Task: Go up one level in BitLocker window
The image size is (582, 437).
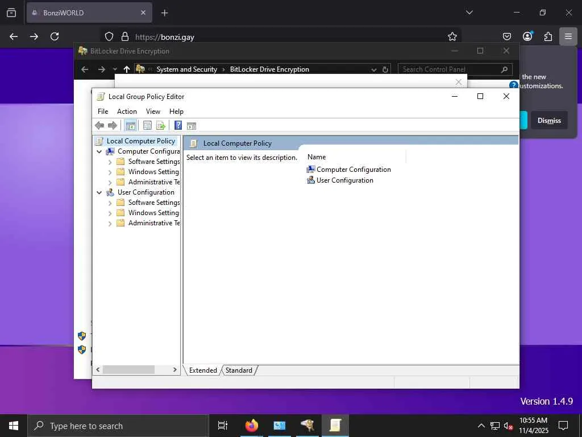Action: point(127,69)
